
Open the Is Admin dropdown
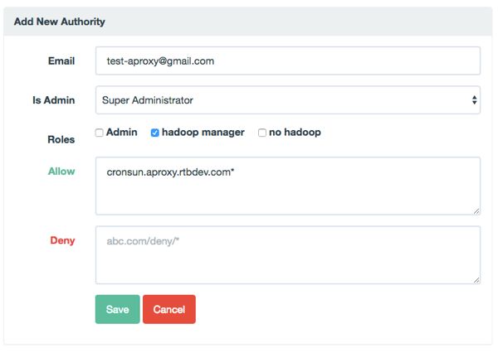[287, 100]
